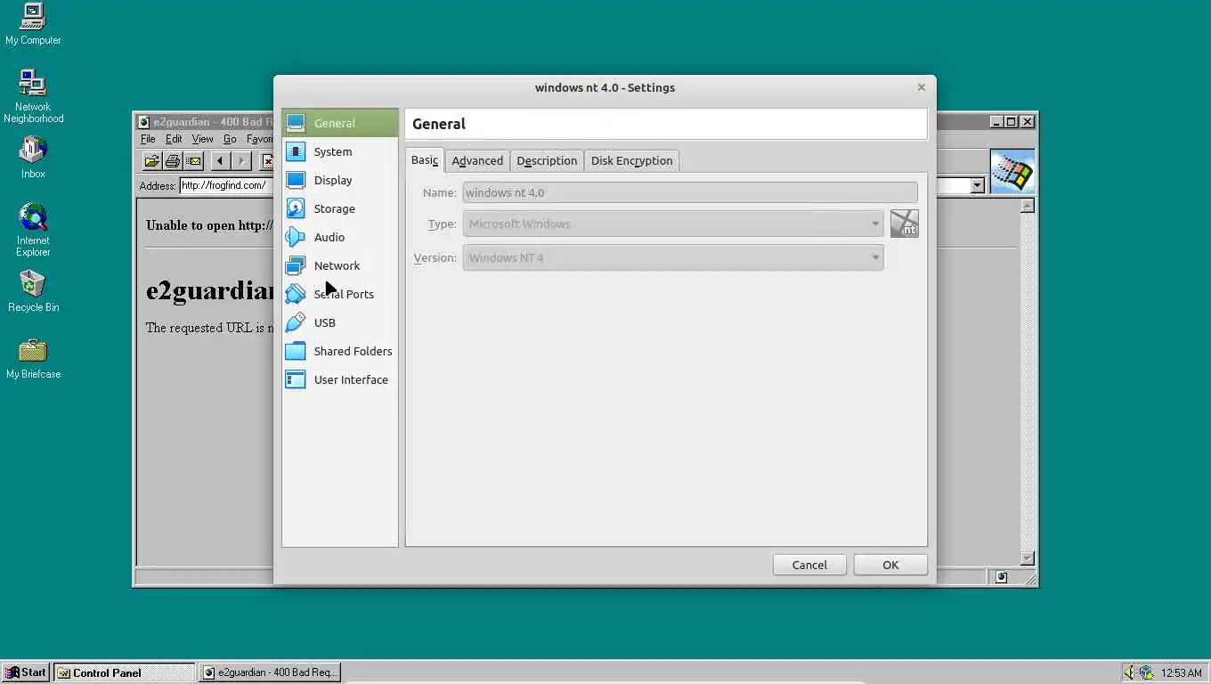
Task: Open the User Interface settings category
Action: pyautogui.click(x=340, y=379)
